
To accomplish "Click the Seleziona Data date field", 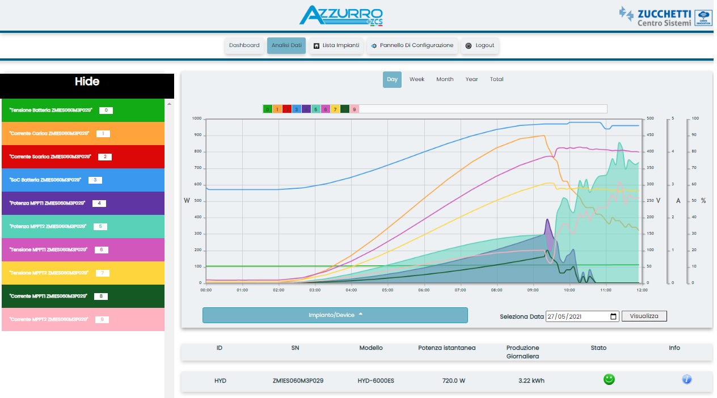I will 583,316.
